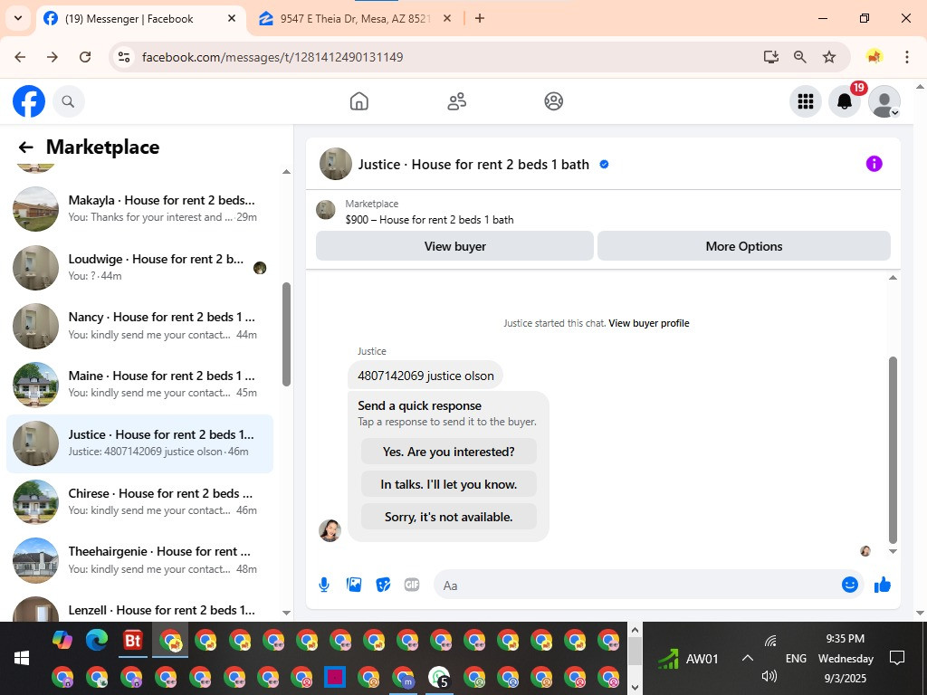The height and width of the screenshot is (695, 927).
Task: Open the Theehairgenie conversation
Action: pos(140,560)
